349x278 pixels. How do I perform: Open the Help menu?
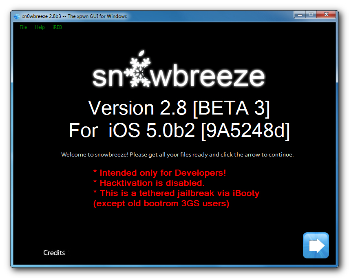40,27
